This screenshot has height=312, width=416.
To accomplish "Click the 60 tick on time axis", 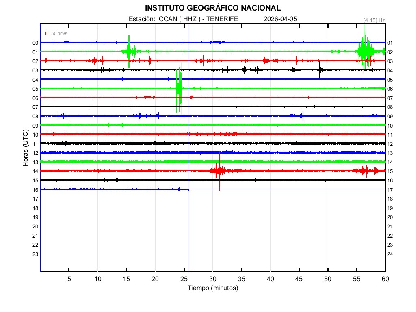I will coord(385,279).
